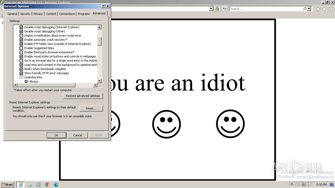The width and height of the screenshot is (335, 188).
Task: Enable notification about every script error
Action: [21, 36]
